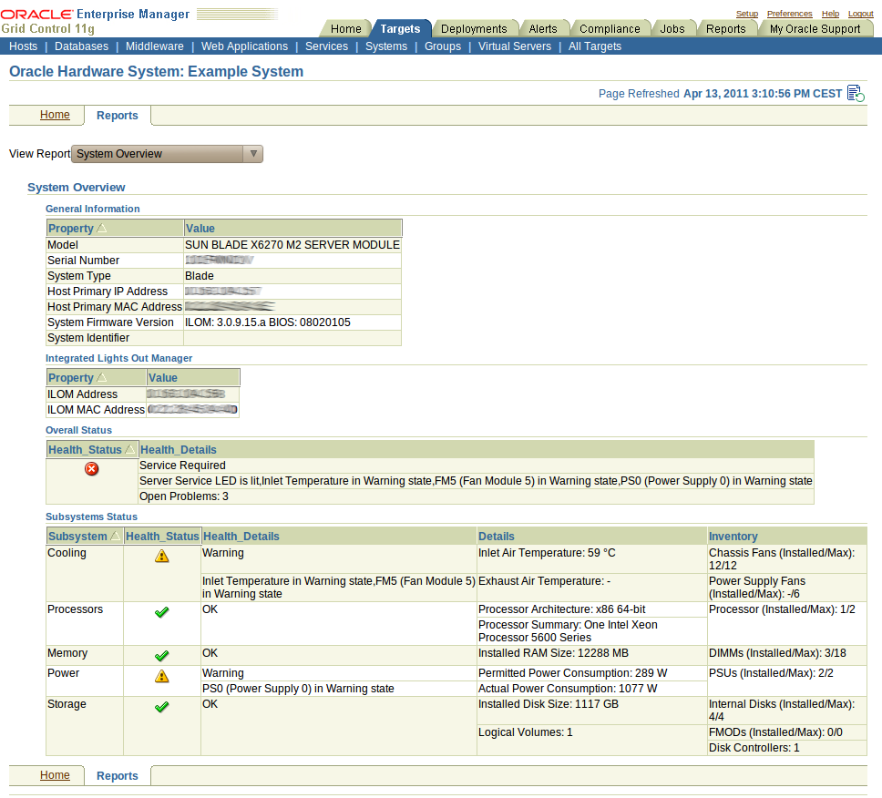Click the bottom Reports page tab
The width and height of the screenshot is (882, 798).
pos(117,775)
